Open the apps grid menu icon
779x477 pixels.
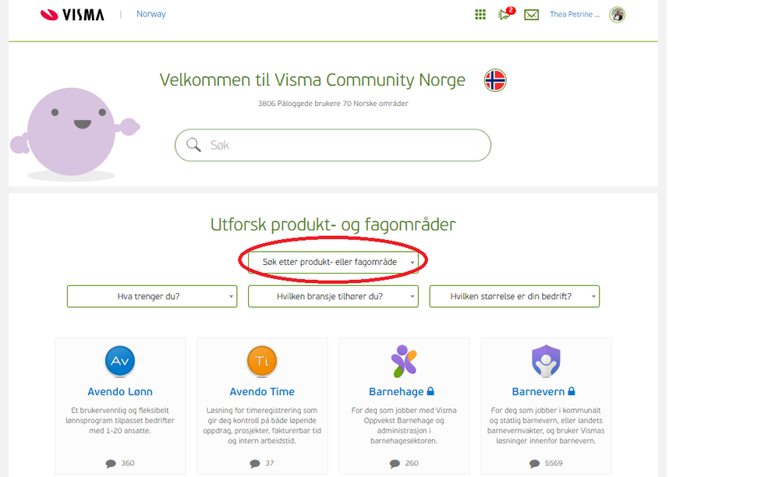tap(480, 14)
